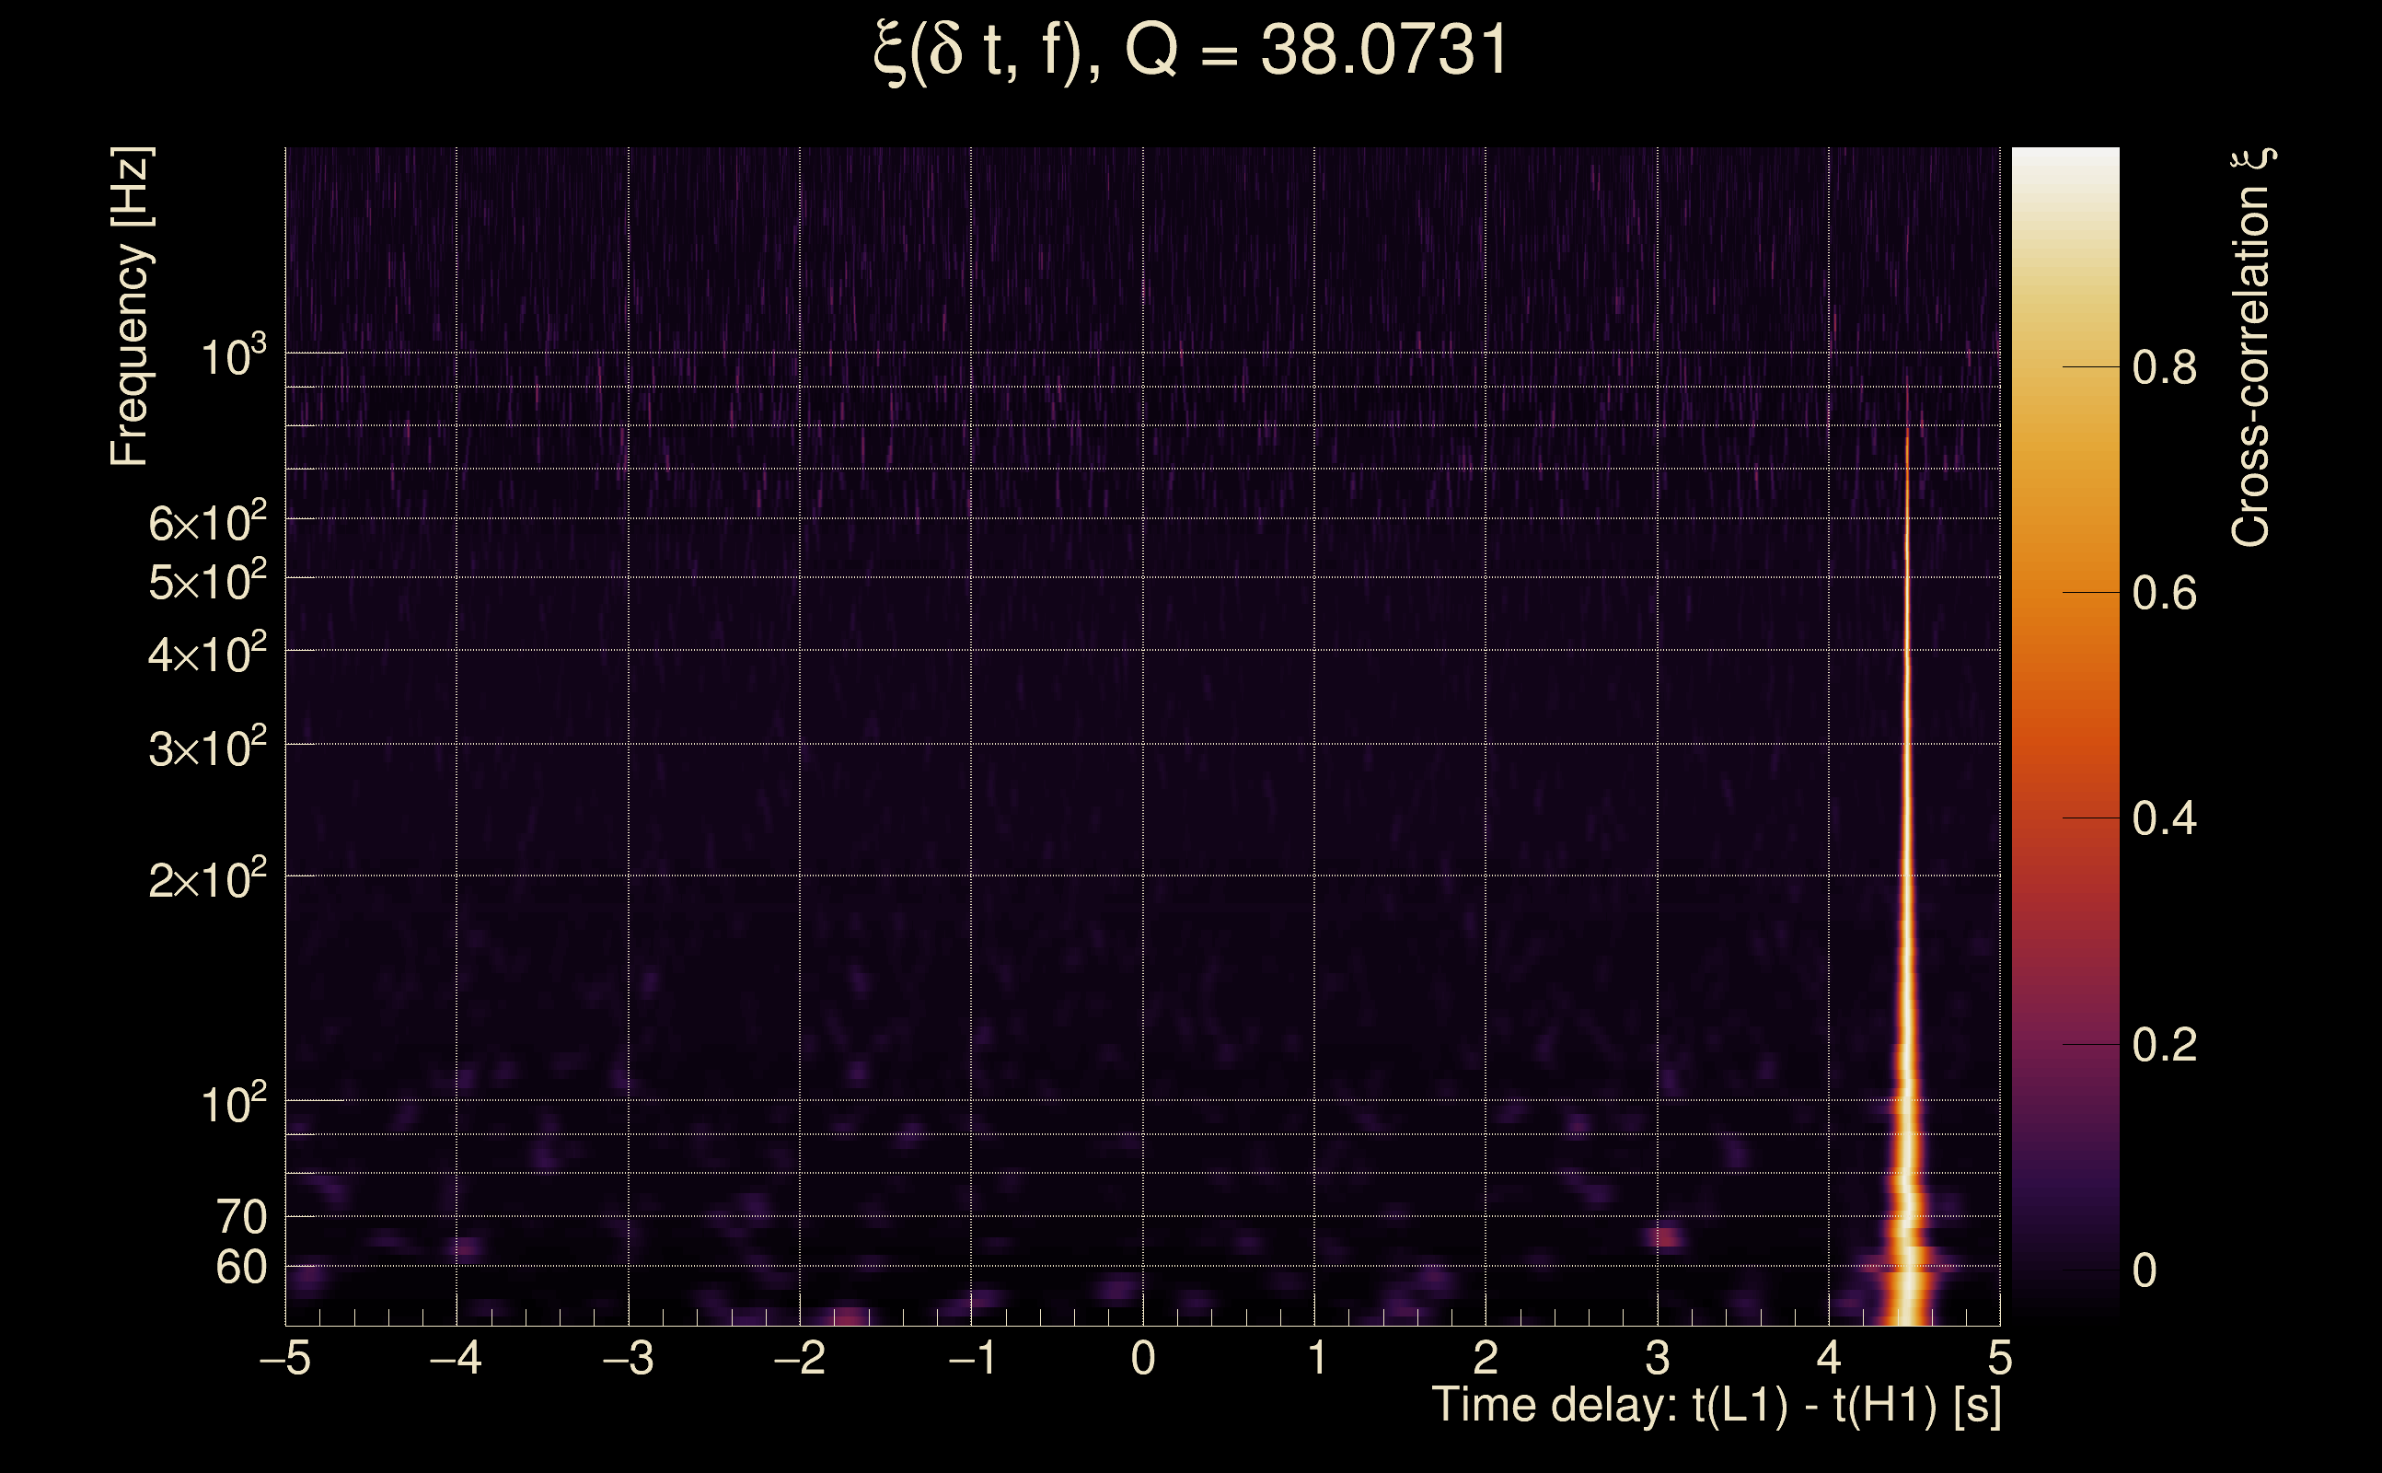Click the bright vertical correlation streak at 200 Hz

[x=1907, y=876]
